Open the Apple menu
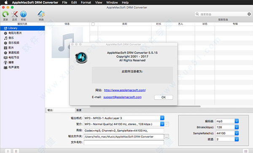 click(x=6, y=2)
